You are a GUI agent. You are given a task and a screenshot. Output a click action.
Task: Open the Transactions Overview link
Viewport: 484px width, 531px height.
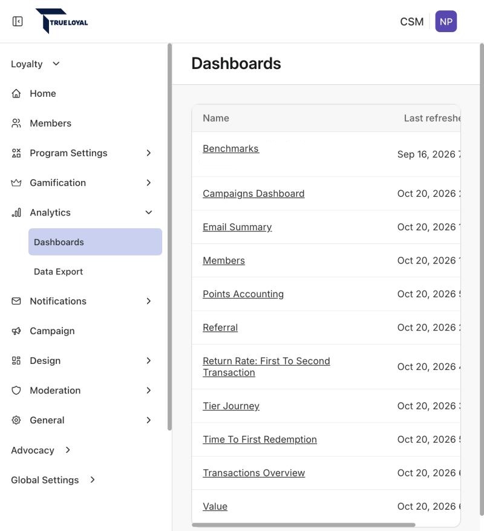tap(254, 473)
